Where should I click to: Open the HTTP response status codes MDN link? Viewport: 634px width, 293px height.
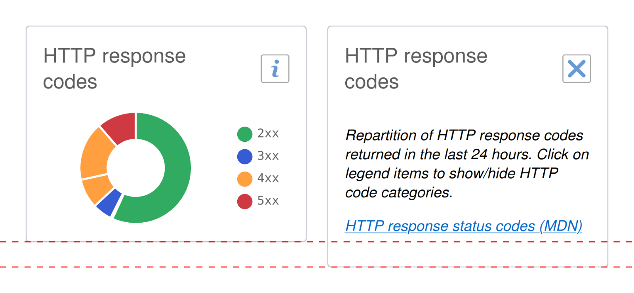(463, 226)
